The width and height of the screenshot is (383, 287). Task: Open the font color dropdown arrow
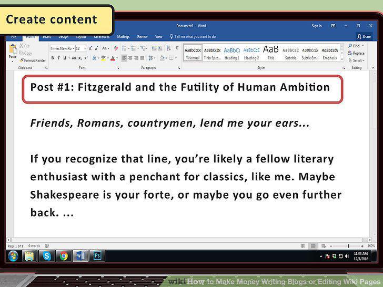(x=117, y=58)
